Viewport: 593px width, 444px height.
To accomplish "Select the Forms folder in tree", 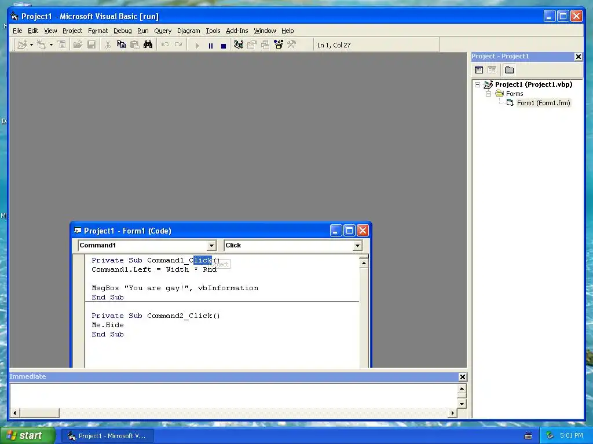I will [514, 94].
